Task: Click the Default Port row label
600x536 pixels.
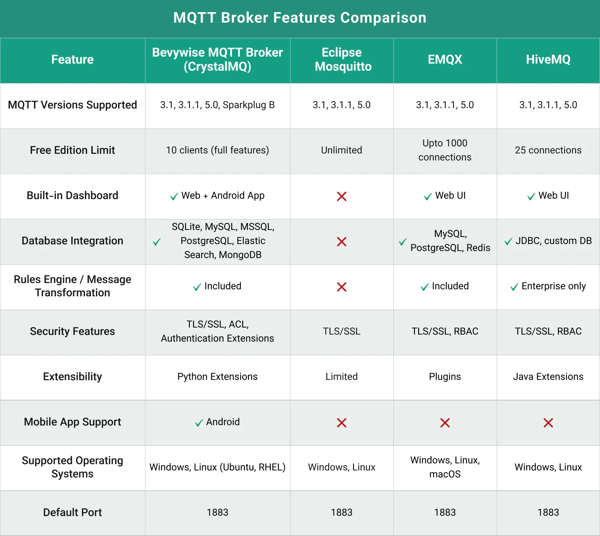Action: [x=73, y=512]
